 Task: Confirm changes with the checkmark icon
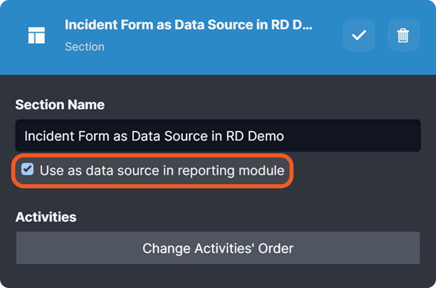(359, 35)
